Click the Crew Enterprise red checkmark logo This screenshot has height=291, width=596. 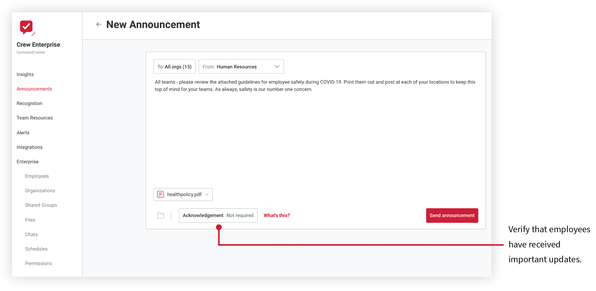point(26,27)
